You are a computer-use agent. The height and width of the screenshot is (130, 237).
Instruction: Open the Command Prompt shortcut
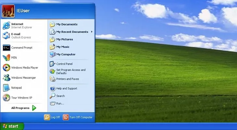click(x=21, y=48)
